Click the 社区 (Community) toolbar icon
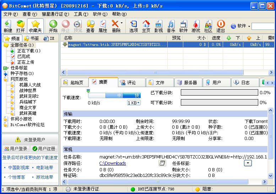This screenshot has width=276, height=194. pos(208,26)
